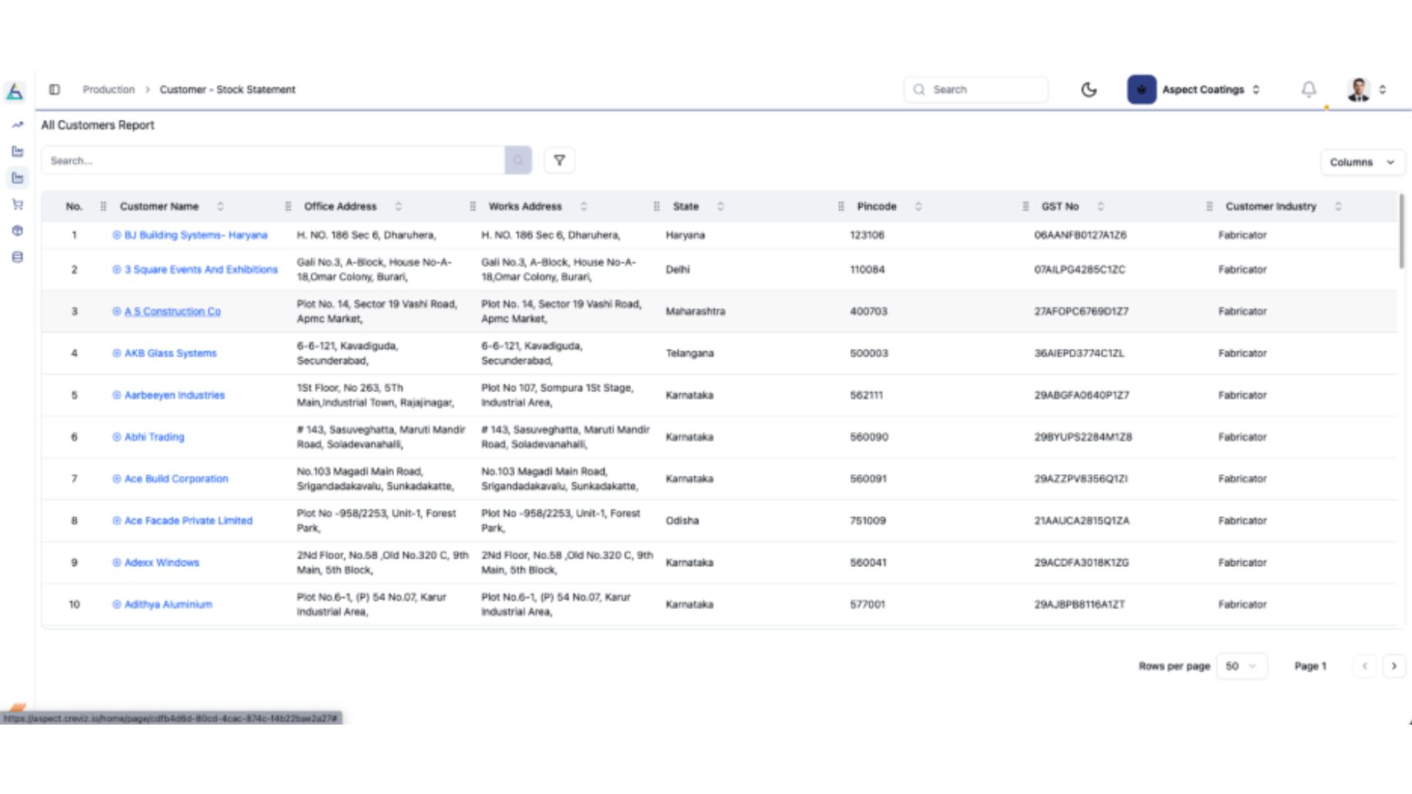1412x794 pixels.
Task: Click the notification bell icon
Action: (1309, 90)
